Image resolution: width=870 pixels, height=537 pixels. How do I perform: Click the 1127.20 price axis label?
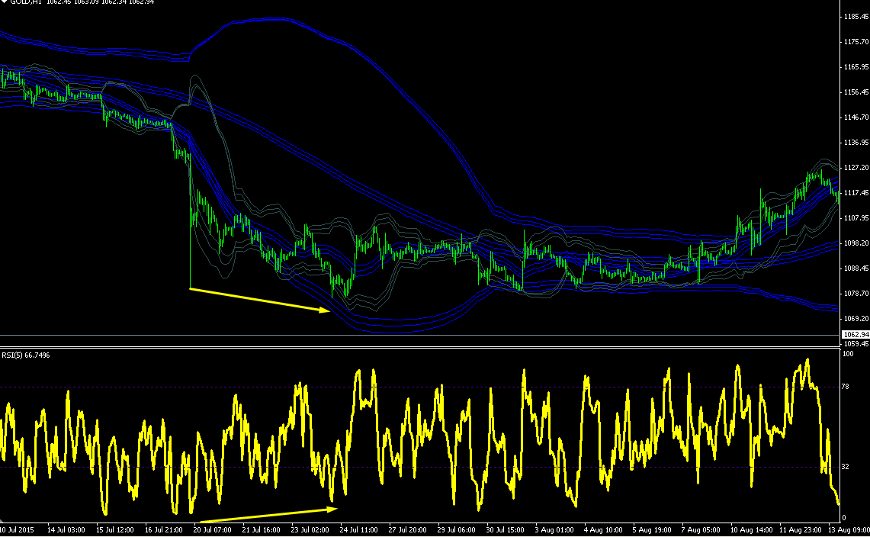[x=856, y=167]
